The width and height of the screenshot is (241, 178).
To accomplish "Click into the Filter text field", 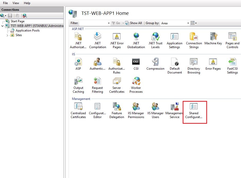I will [x=94, y=23].
